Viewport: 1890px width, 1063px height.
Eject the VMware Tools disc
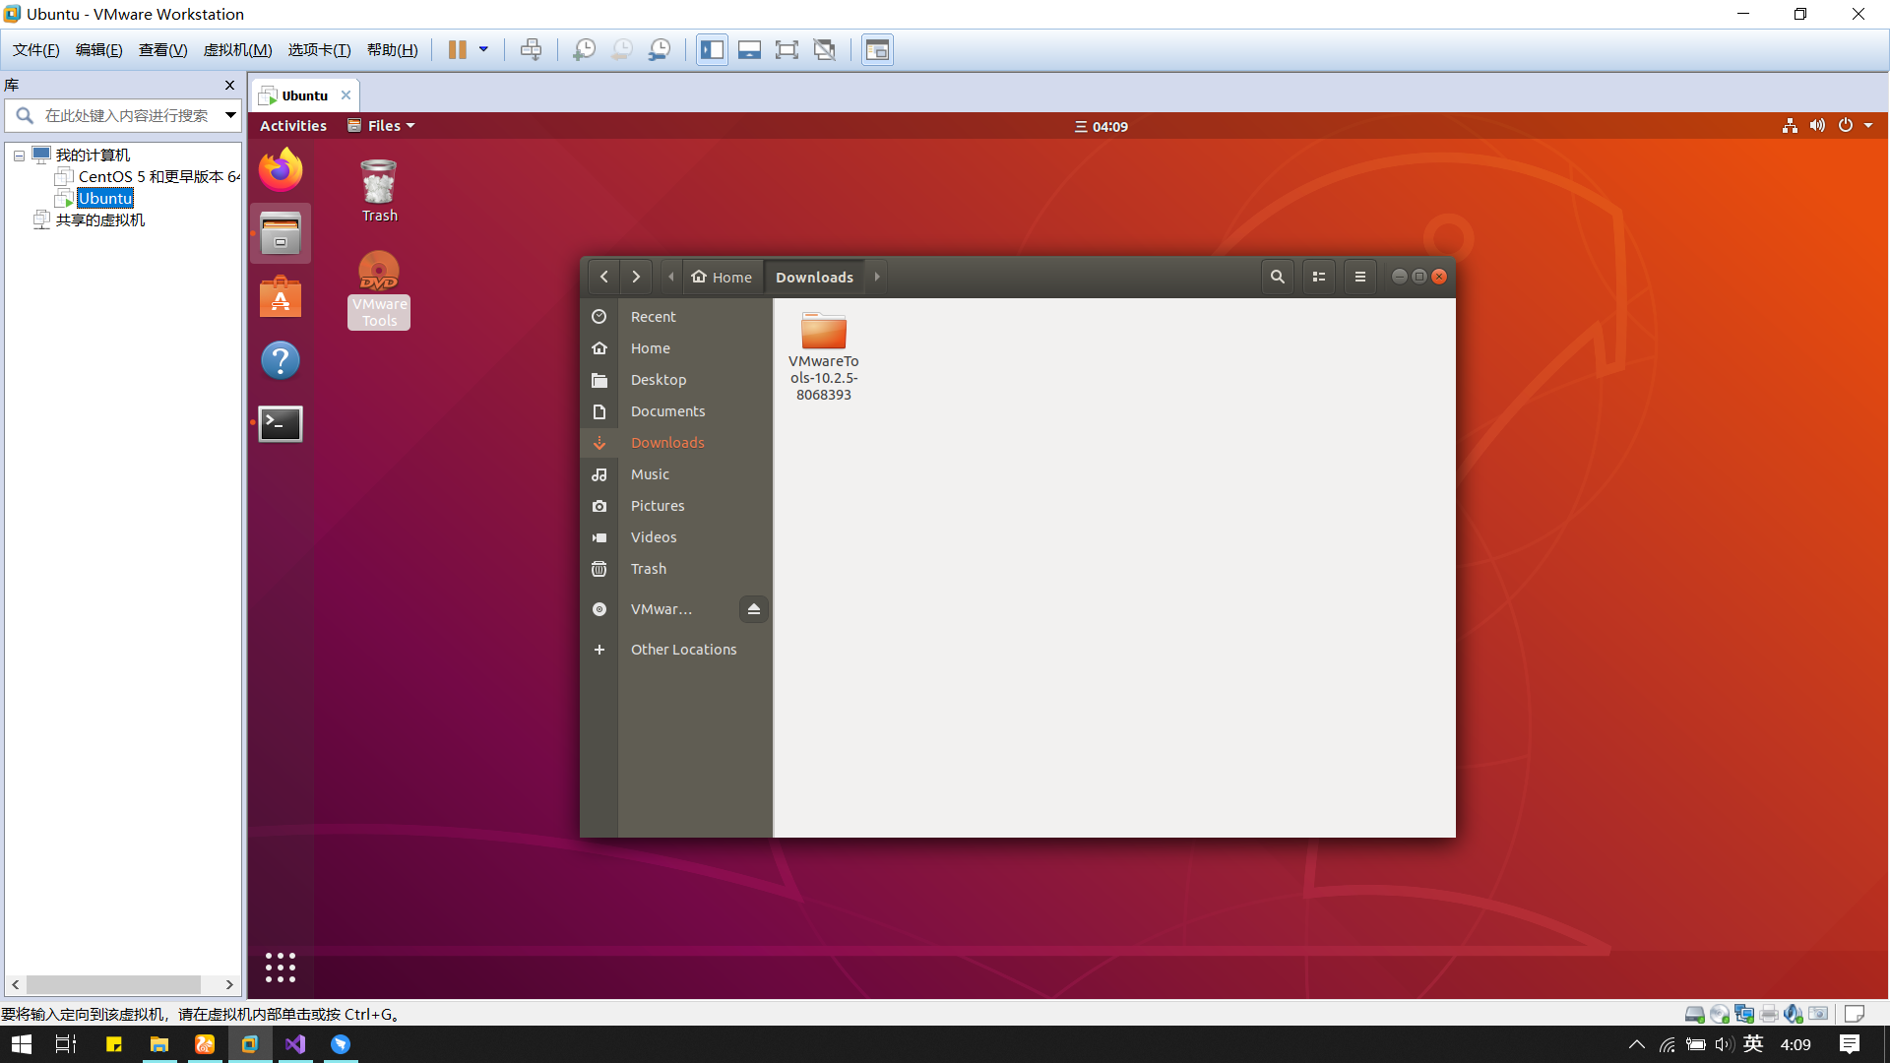(753, 609)
